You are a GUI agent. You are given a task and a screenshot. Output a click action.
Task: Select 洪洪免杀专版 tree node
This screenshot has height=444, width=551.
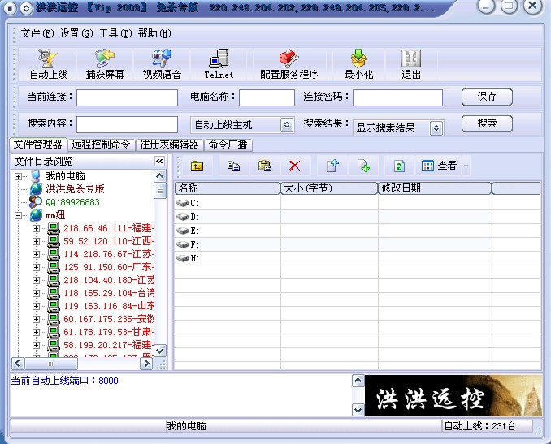point(76,189)
